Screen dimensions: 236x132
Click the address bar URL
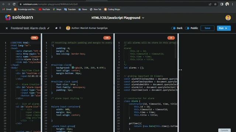50,4
